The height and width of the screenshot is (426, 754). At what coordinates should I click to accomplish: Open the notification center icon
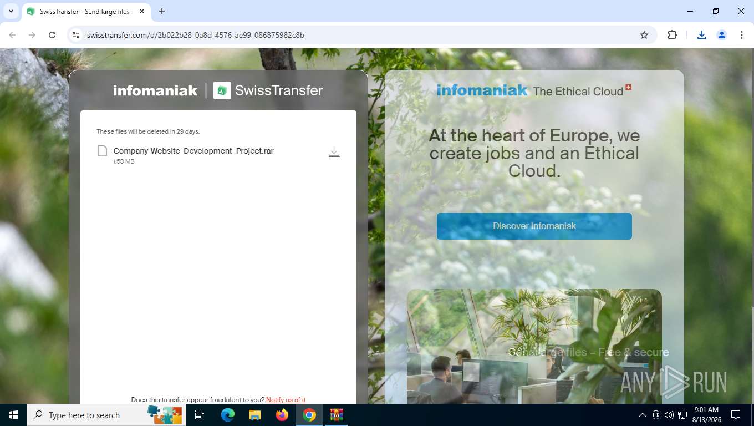(x=736, y=415)
